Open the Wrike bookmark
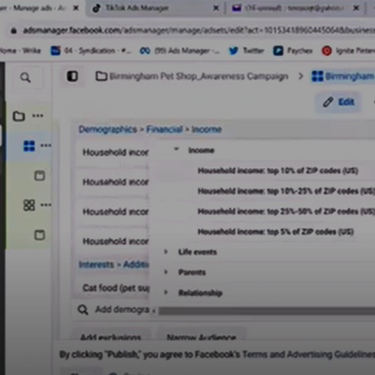Screen dimensions: 375x375 [20, 51]
